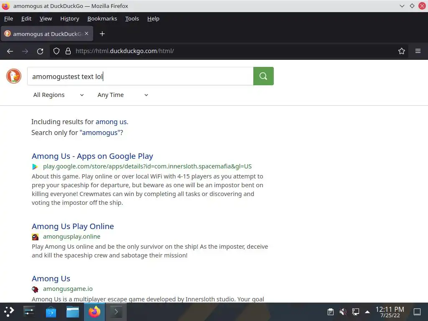Open the 'Among Us' amongusgame.io result title
The width and height of the screenshot is (428, 321).
[51, 279]
